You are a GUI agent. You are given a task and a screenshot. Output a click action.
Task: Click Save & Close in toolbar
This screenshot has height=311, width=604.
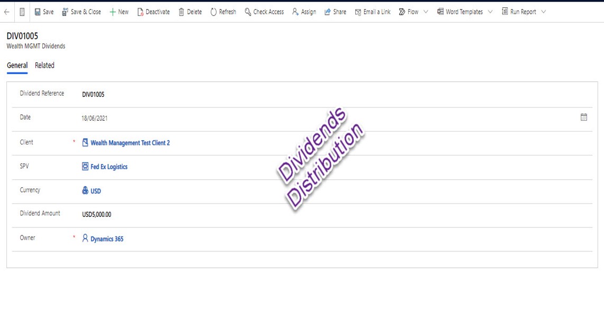click(x=81, y=12)
